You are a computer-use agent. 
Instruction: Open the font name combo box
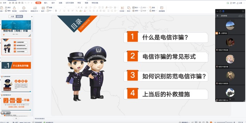pos(60,7)
